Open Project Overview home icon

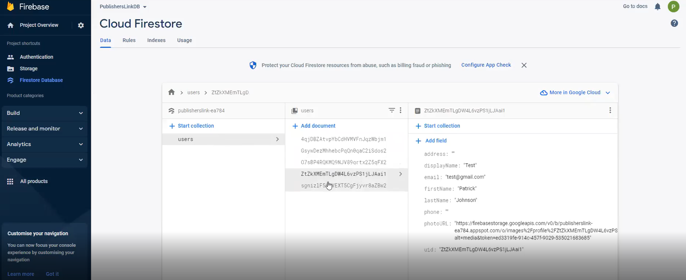[x=11, y=25]
